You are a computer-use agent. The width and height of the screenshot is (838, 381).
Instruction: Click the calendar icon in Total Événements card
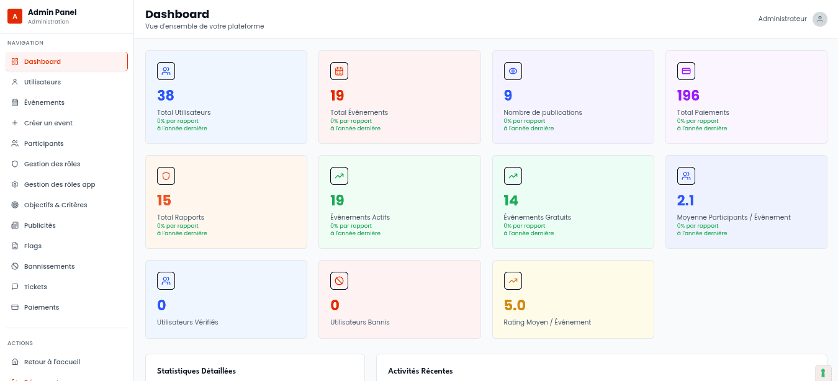click(339, 71)
